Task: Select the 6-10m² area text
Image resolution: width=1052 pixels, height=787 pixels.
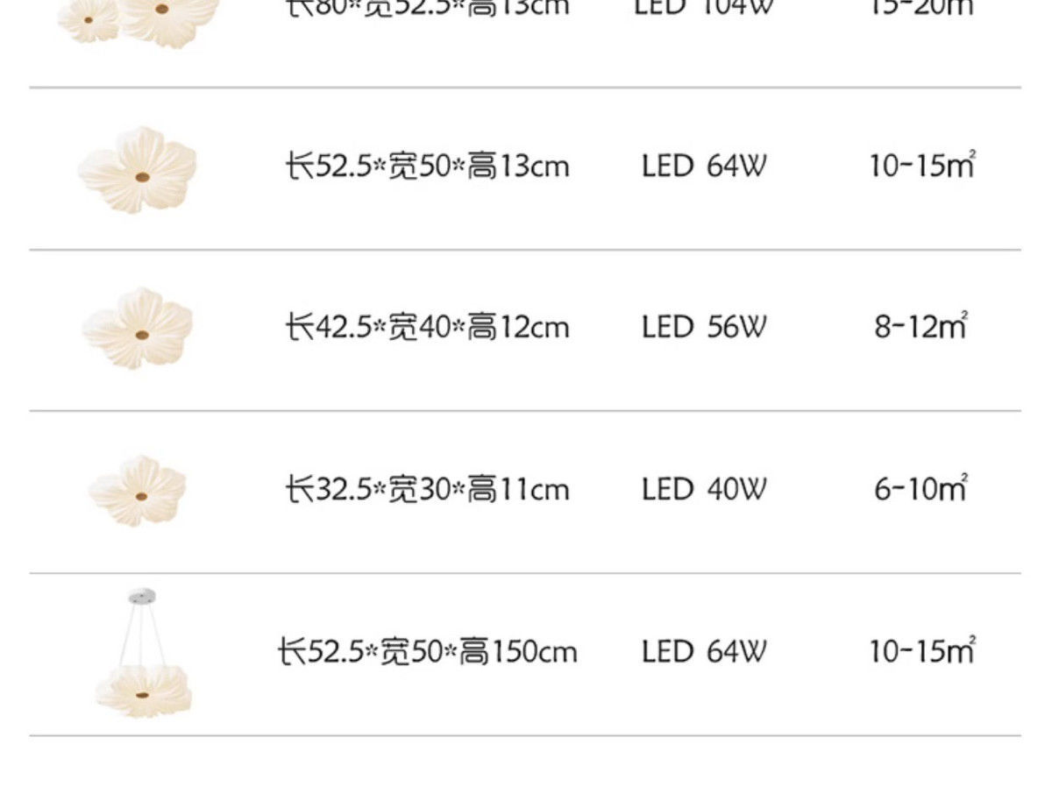Action: 920,489
